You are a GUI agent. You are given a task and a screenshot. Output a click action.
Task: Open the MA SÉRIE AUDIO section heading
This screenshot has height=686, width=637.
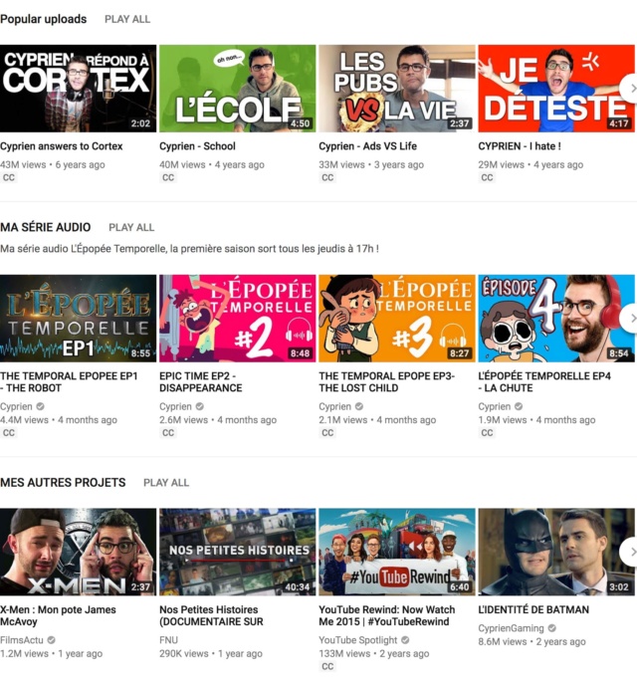[x=46, y=227]
